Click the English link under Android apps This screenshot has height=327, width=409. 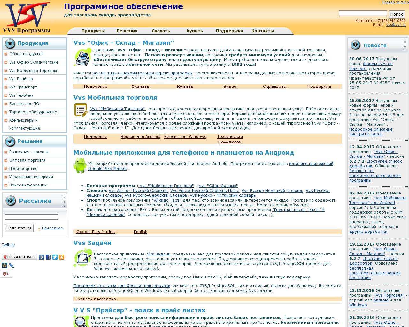[x=140, y=232]
